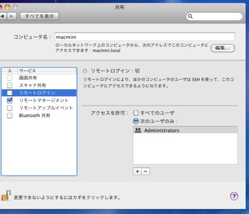
Task: Select the すべてのユーザ radio button
Action: point(136,113)
